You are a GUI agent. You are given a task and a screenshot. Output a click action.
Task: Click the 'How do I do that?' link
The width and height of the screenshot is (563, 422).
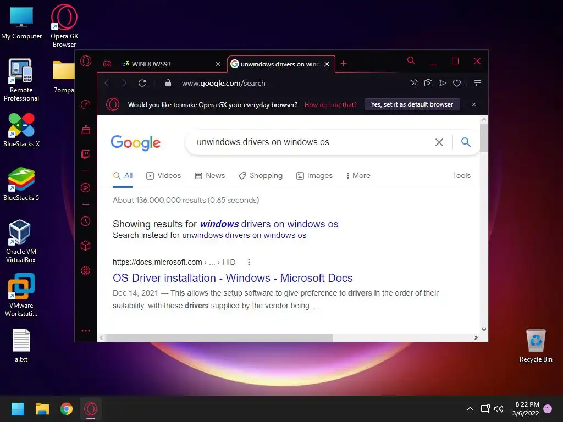click(x=330, y=105)
